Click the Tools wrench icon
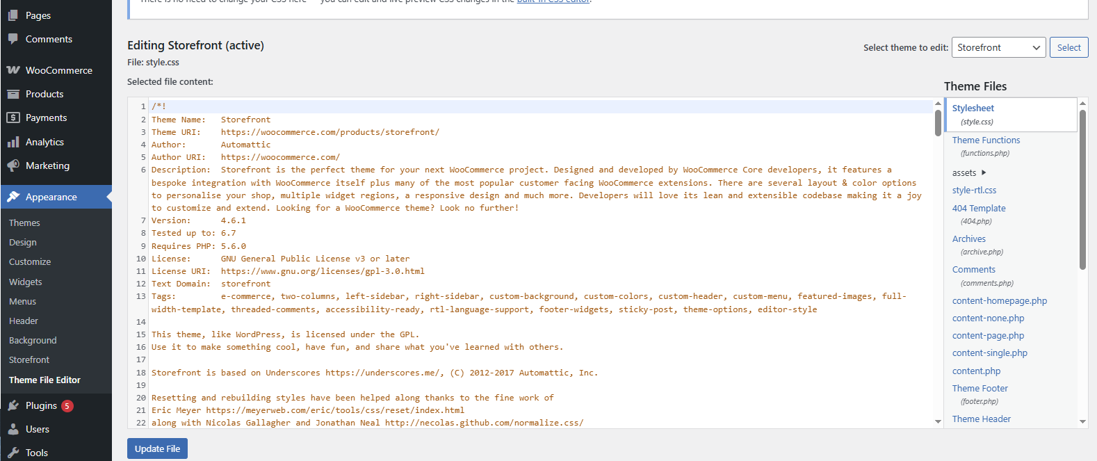The height and width of the screenshot is (461, 1097). pyautogui.click(x=13, y=453)
